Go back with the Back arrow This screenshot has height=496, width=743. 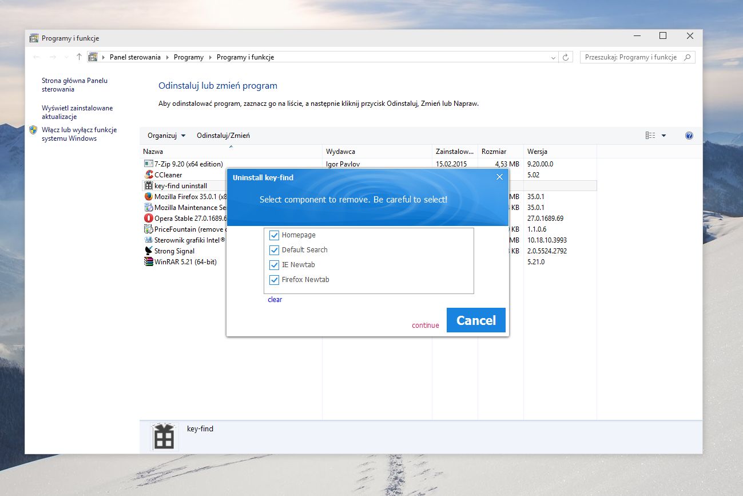[37, 57]
